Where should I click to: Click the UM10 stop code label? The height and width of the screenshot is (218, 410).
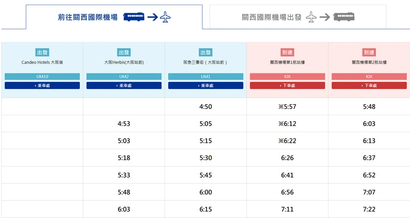43,76
